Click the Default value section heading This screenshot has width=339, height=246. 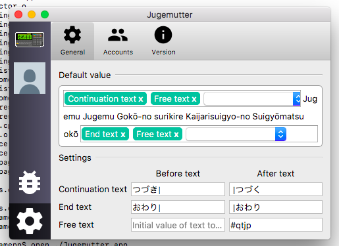coord(85,75)
